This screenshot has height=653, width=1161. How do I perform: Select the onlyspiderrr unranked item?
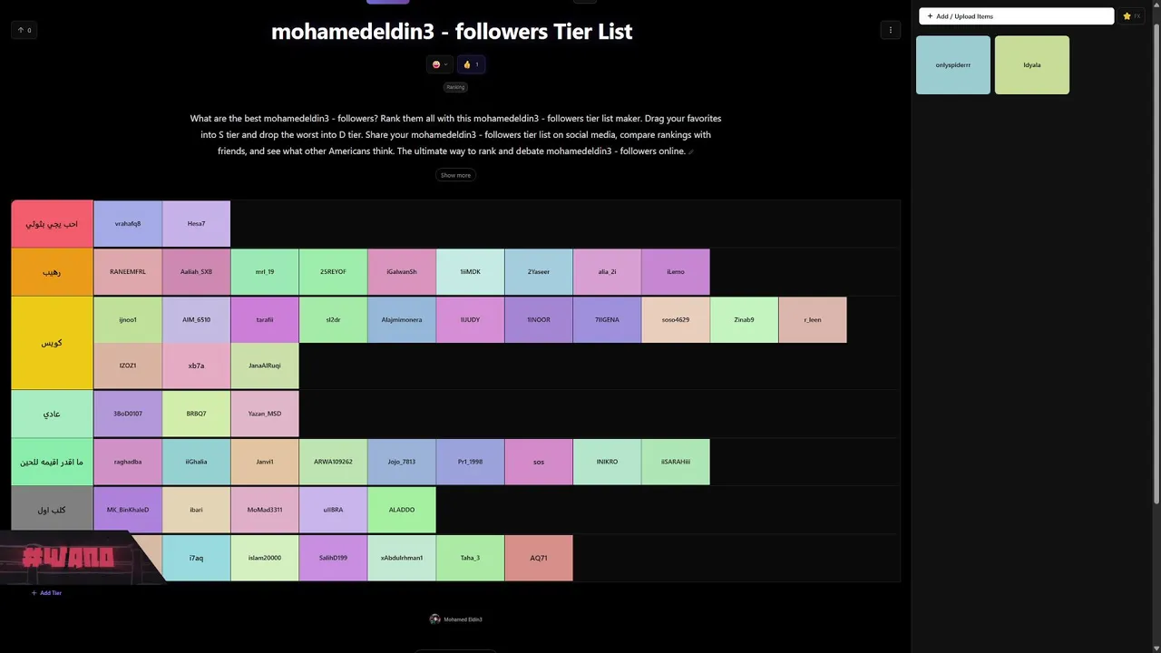952,65
